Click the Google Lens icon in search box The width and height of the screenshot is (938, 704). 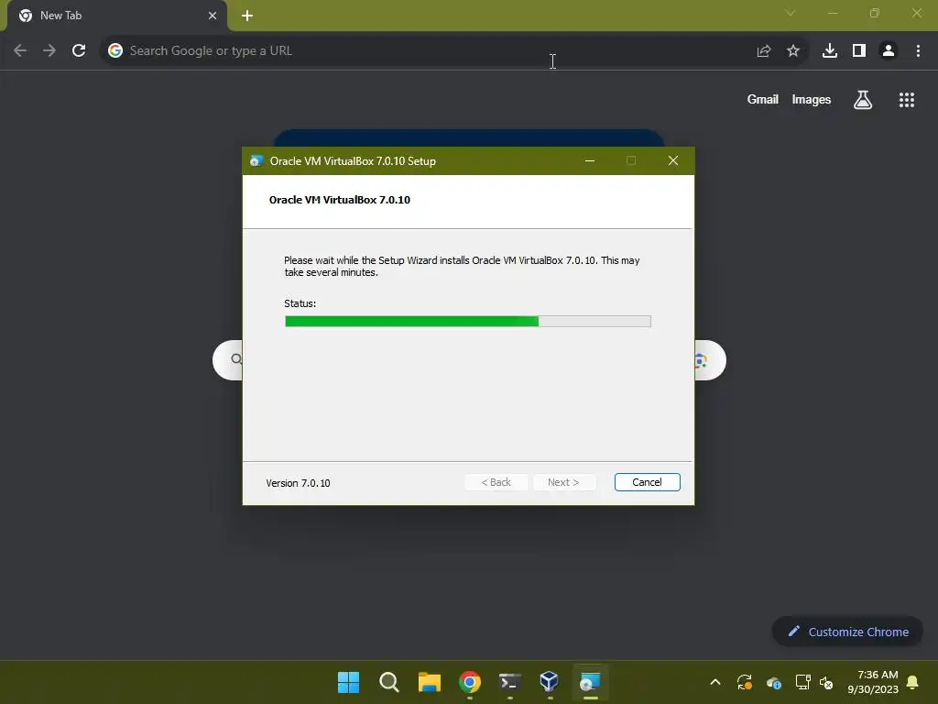[701, 360]
